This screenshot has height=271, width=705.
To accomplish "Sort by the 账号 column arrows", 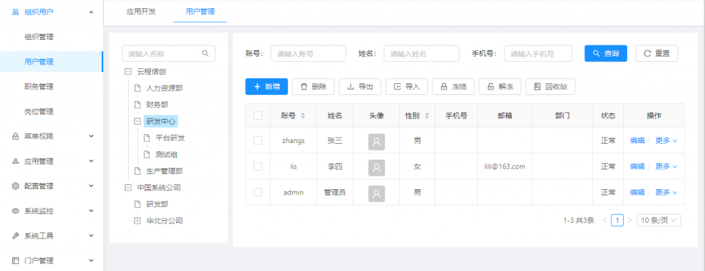I will tap(303, 116).
